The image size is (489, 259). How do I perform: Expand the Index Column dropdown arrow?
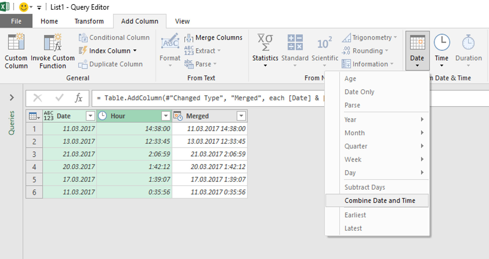[x=135, y=51]
